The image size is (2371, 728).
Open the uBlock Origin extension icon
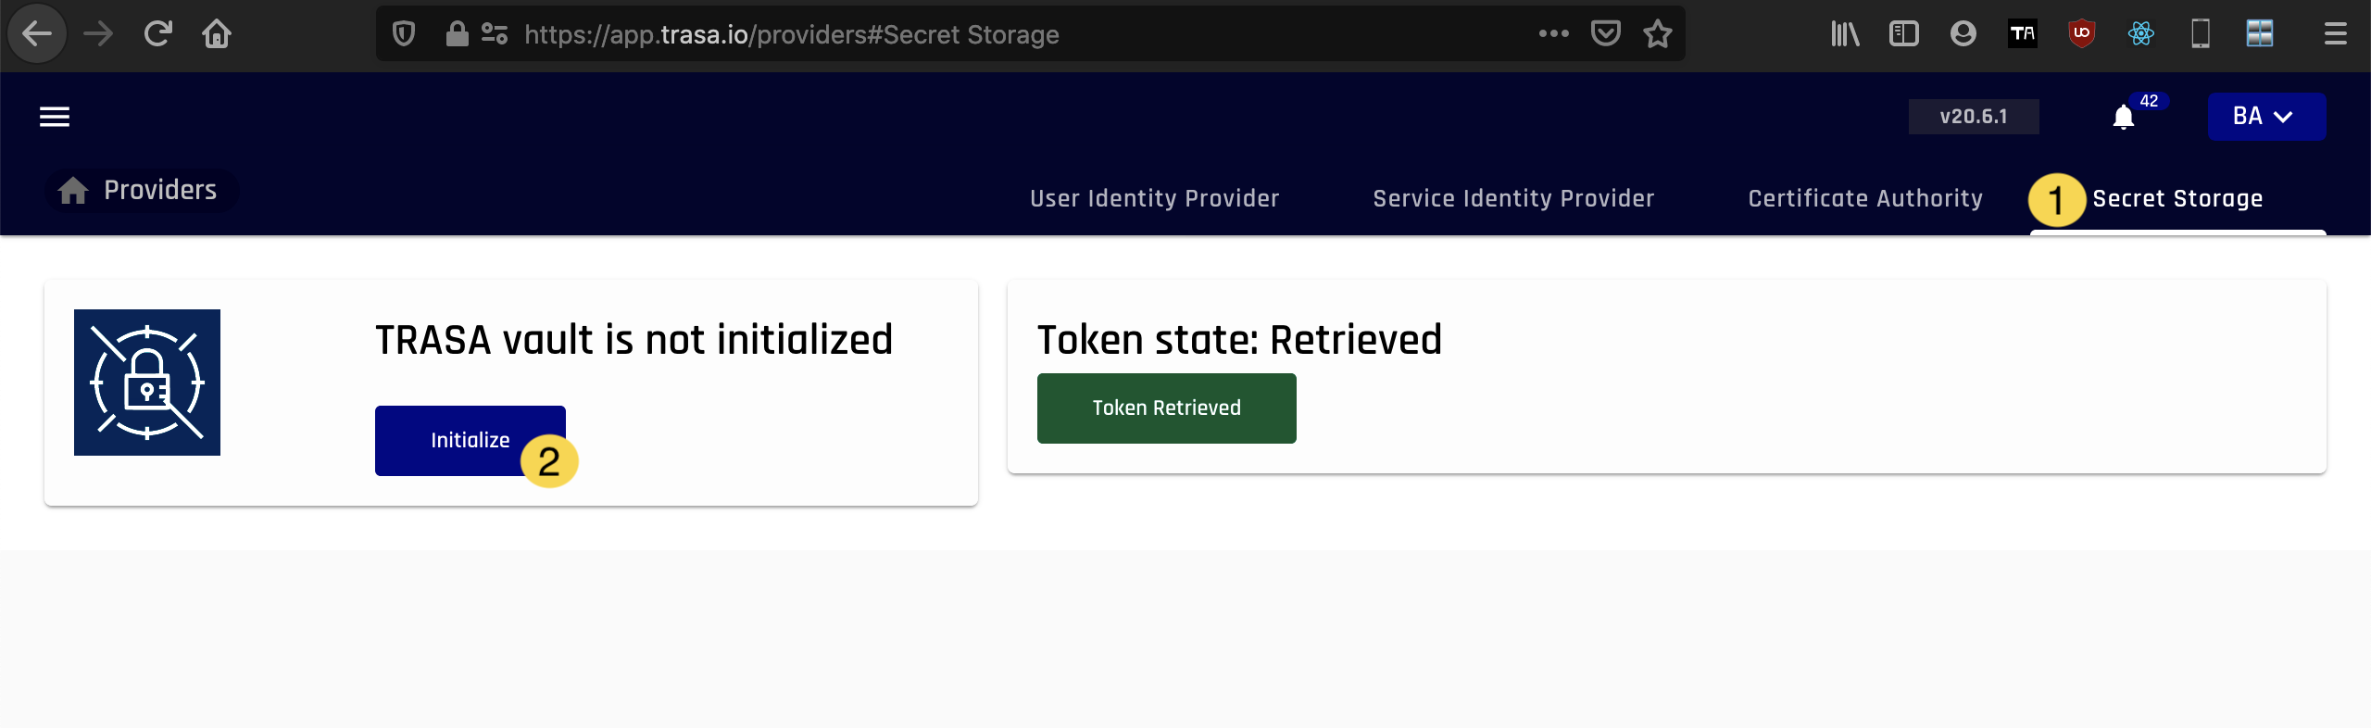tap(2081, 34)
